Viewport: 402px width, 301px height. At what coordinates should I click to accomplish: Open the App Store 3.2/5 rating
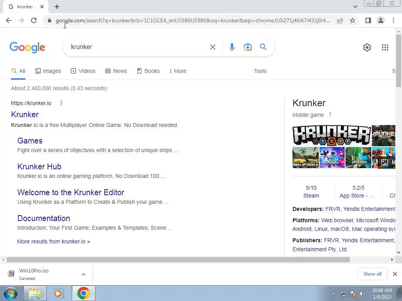click(x=357, y=192)
